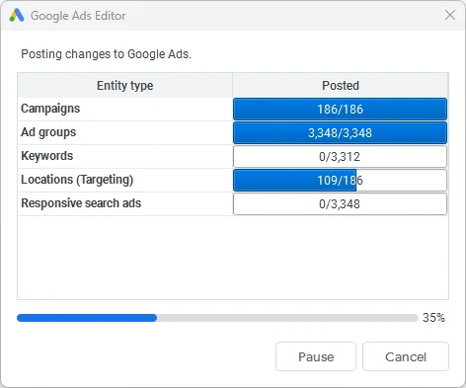Screen dimensions: 466x388
Task: Click the overall posting progress bar
Action: (217, 318)
